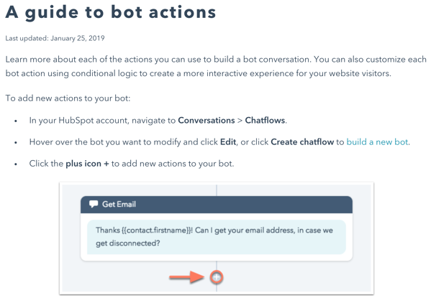Click the 'get disconnected?' text in bubble

pos(128,243)
